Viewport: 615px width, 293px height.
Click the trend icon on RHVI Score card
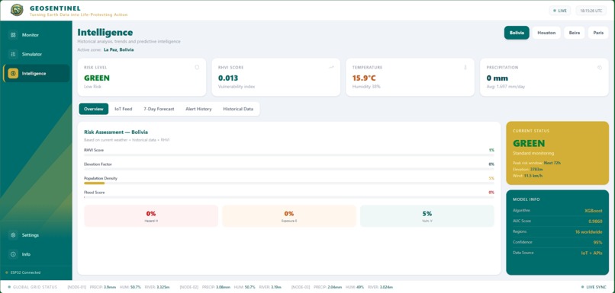331,67
